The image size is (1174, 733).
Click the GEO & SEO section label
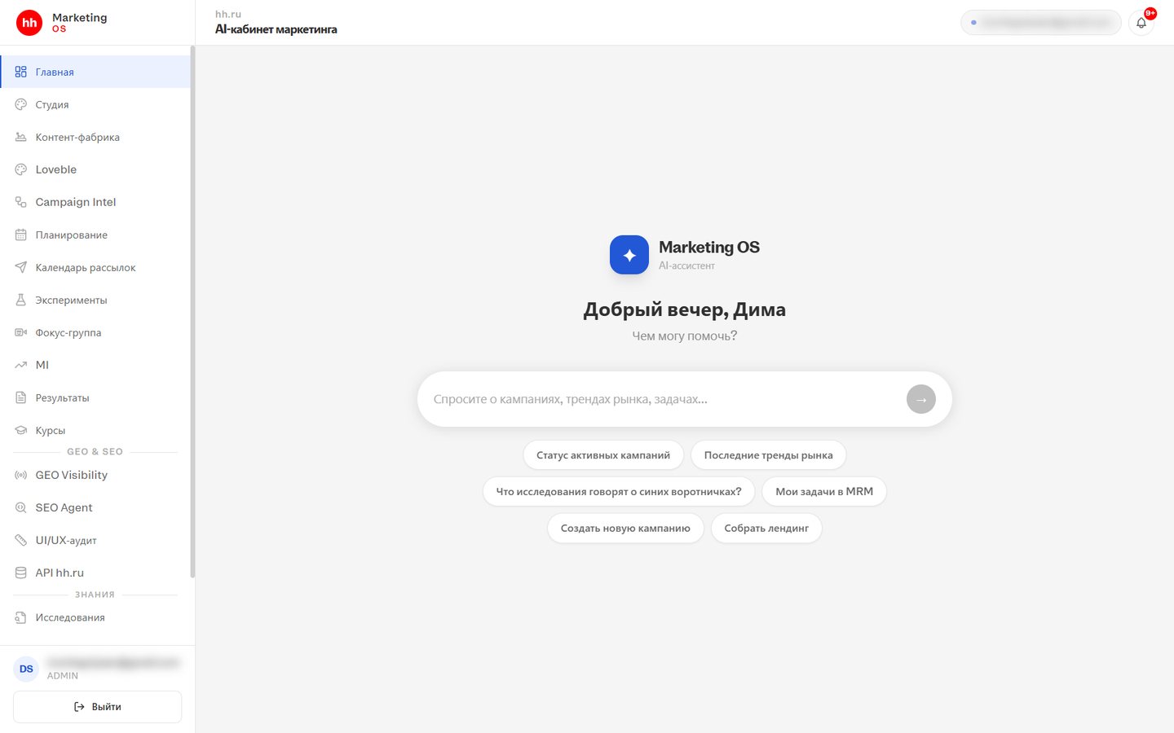[x=95, y=452]
